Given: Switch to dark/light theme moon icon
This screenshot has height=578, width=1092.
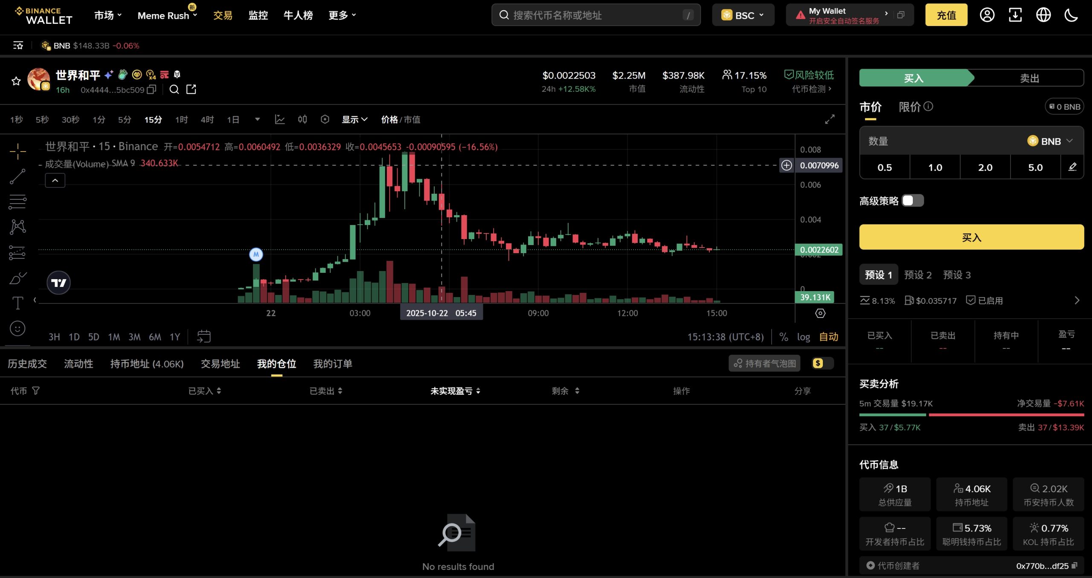Looking at the screenshot, I should pyautogui.click(x=1071, y=15).
